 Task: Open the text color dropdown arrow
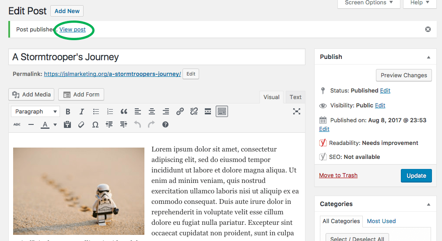[x=55, y=124]
